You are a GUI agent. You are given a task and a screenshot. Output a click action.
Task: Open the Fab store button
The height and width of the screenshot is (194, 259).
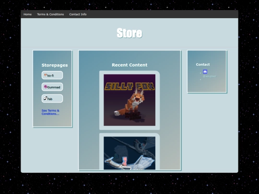pos(52,99)
